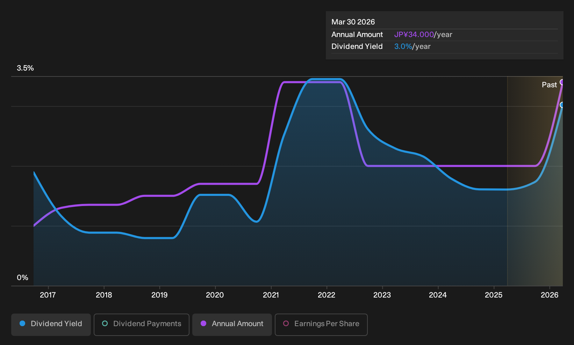574x345 pixels.
Task: Select the purple endpoint marker on chart
Action: pos(562,82)
